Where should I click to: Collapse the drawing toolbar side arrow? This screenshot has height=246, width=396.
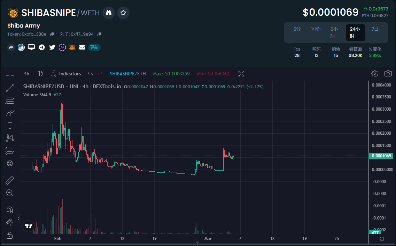coord(18,218)
